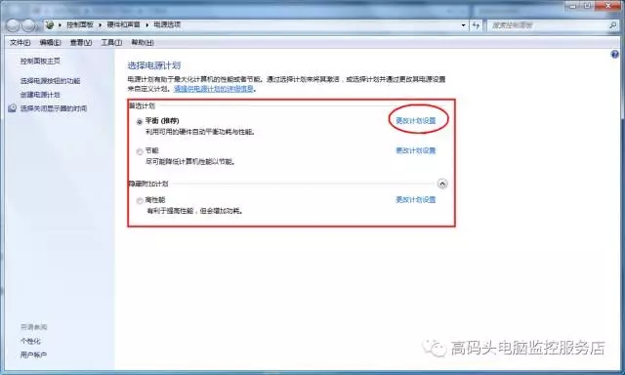625x375 pixels.
Task: Open the address bar history dropdown arrow
Action: tap(463, 25)
